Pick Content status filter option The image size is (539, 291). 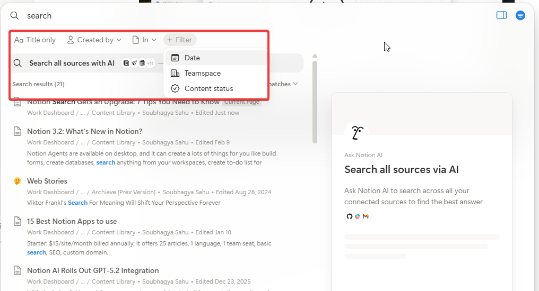point(208,88)
